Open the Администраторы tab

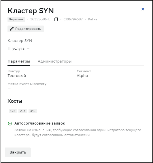tap(54, 61)
